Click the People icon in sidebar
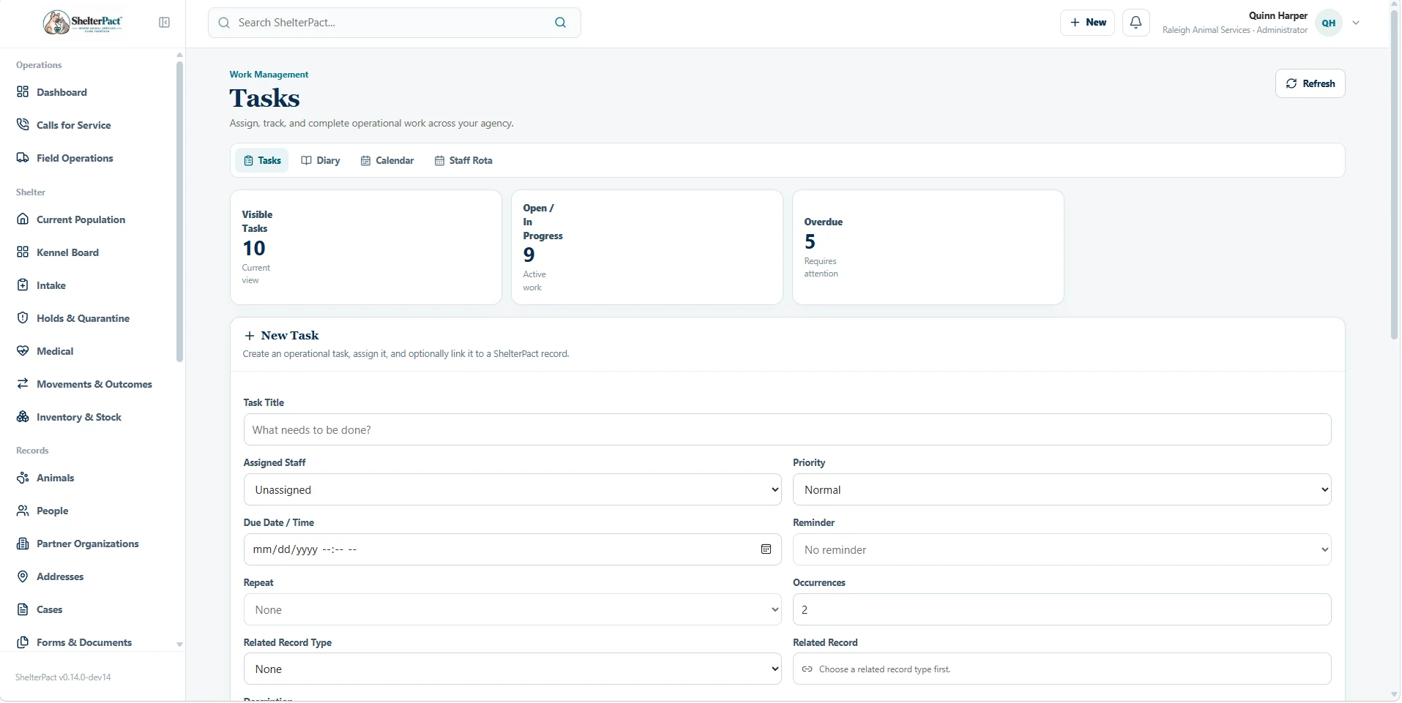The image size is (1402, 703). (x=23, y=511)
